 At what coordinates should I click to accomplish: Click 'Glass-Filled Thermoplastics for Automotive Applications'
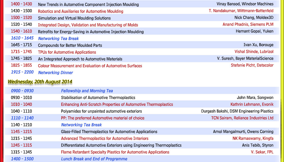click(109, 132)
